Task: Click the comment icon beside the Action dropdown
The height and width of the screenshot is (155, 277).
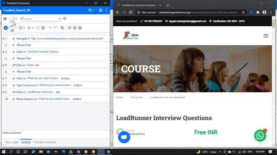Action: coord(64,19)
